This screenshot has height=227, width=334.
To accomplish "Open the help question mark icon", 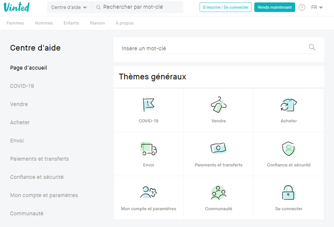I will tap(301, 8).
